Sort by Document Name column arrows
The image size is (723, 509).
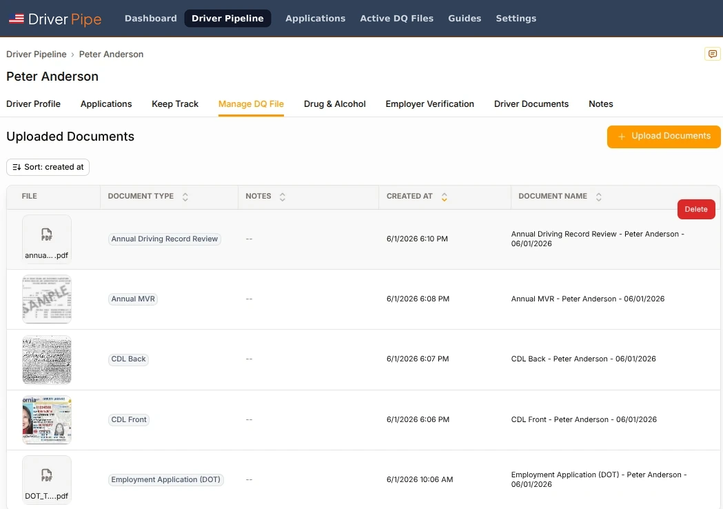click(x=598, y=197)
